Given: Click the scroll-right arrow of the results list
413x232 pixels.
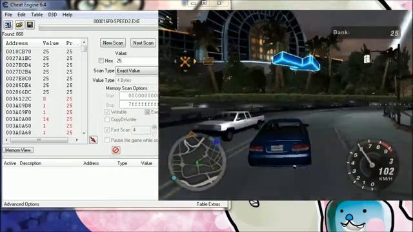Looking at the screenshot, I should pos(77,140).
